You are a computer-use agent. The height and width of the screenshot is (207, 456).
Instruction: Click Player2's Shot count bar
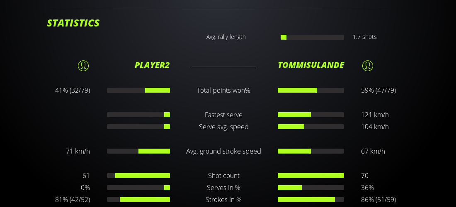138,176
